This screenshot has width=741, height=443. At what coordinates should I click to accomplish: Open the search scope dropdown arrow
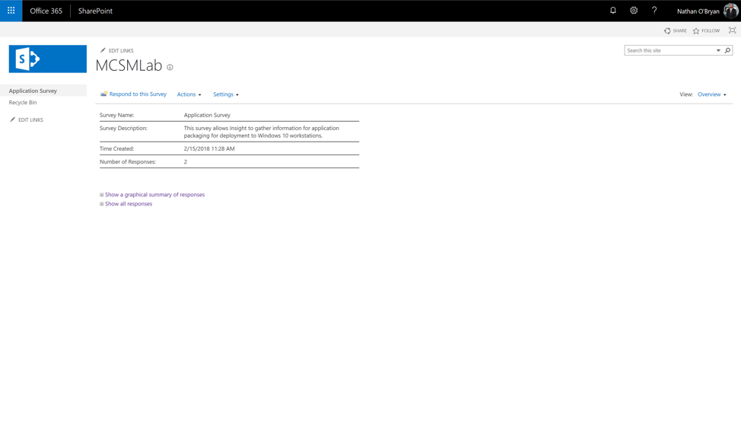click(x=717, y=49)
